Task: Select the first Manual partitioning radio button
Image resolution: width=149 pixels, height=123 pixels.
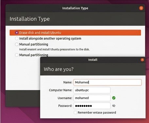Action: point(17,44)
